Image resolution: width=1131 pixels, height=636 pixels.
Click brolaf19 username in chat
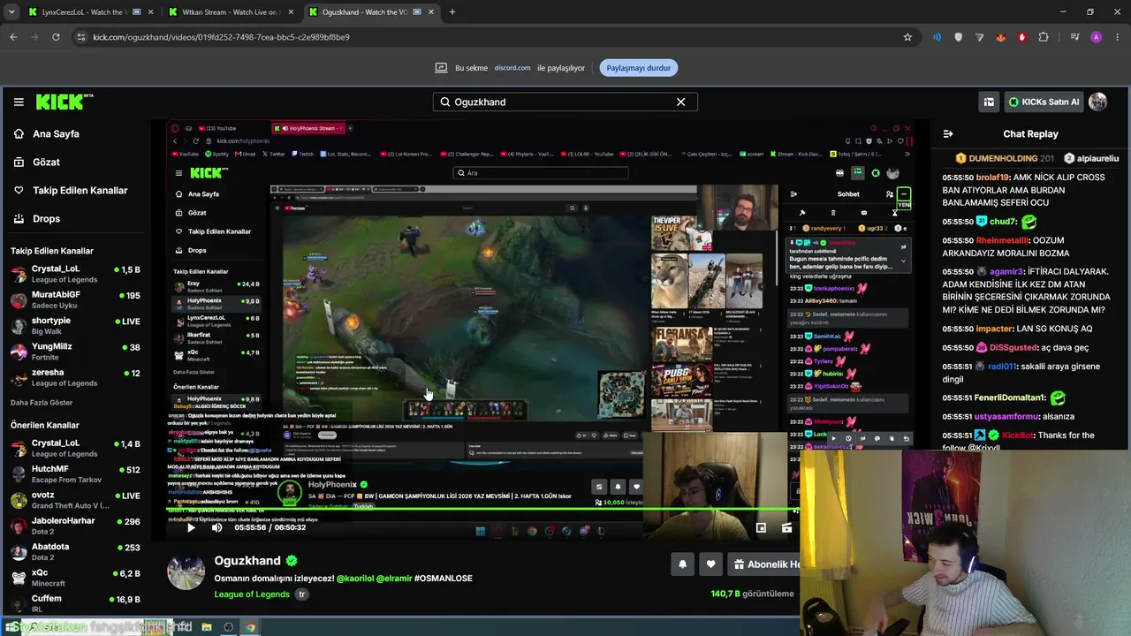pos(993,178)
